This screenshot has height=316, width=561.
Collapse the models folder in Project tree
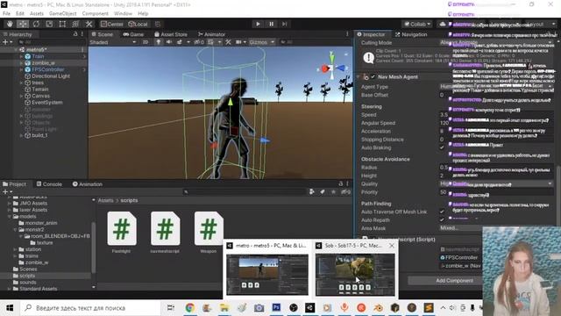[x=10, y=217]
